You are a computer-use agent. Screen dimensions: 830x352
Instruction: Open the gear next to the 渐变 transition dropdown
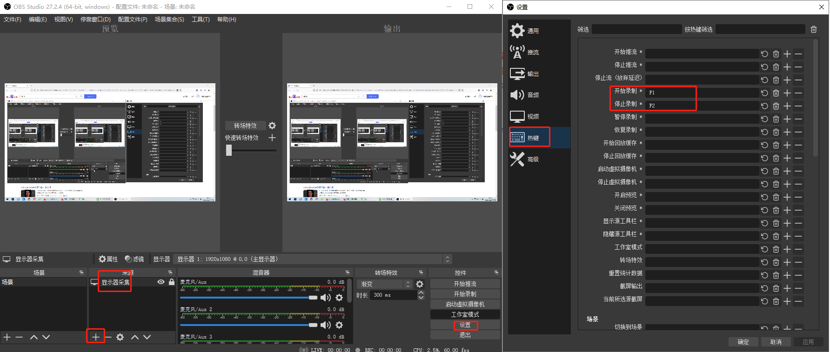click(x=420, y=284)
